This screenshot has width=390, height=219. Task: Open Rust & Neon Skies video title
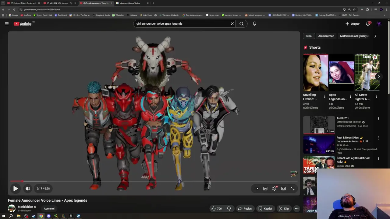[354, 140]
